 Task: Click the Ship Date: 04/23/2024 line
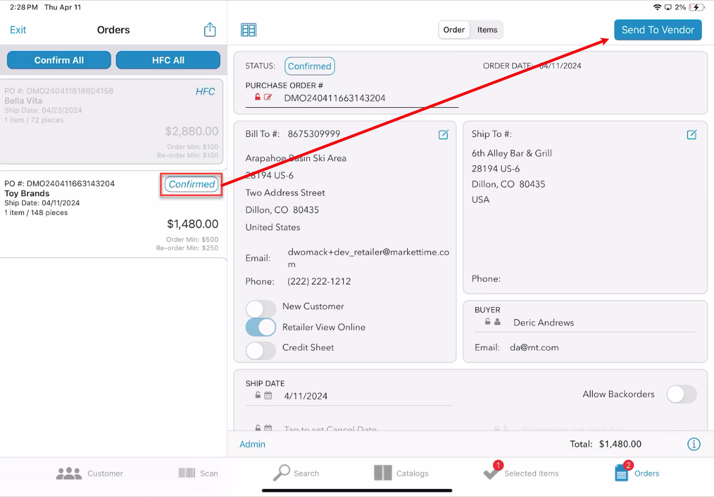[x=43, y=111]
